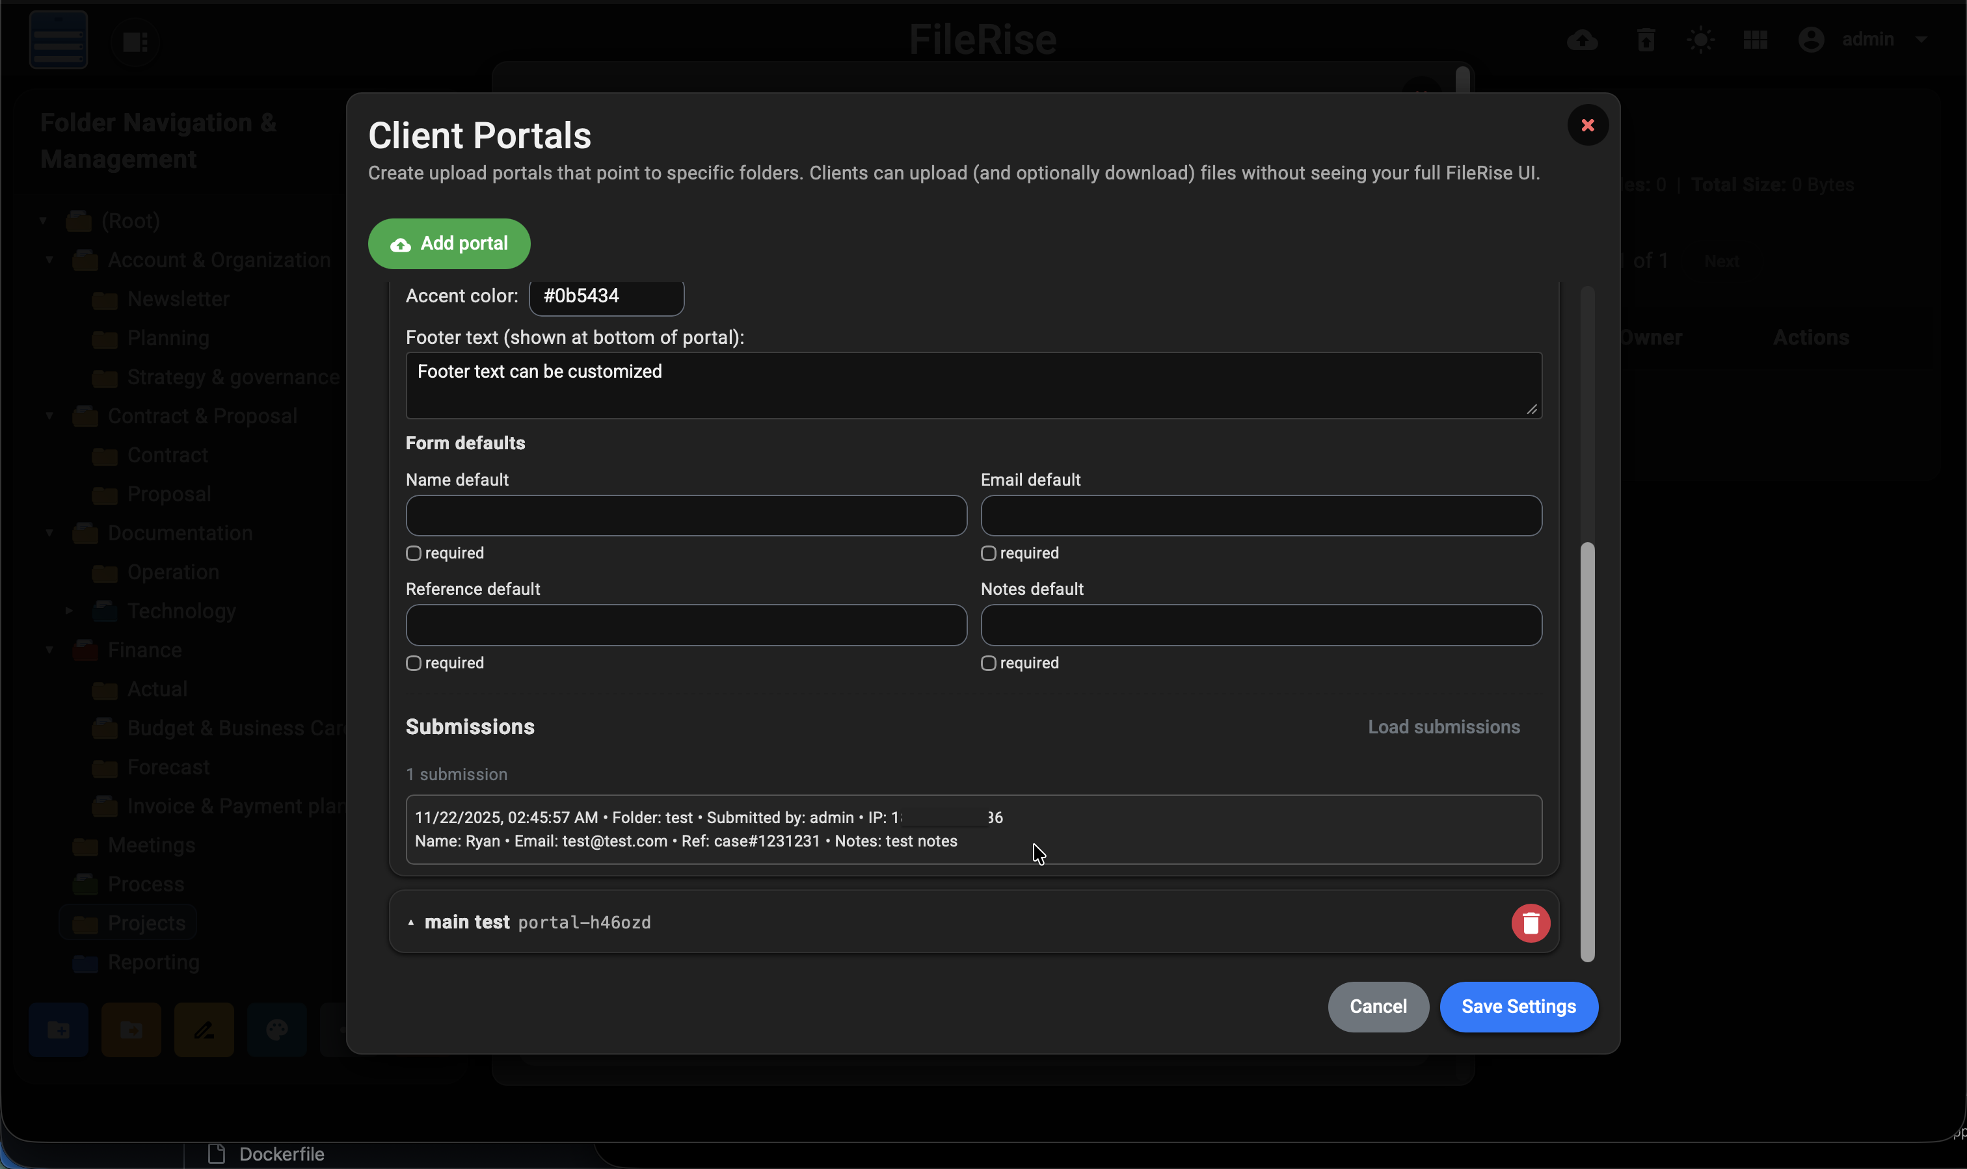Screen dimensions: 1967x1169
Task: Click the Add portal button
Action: (x=448, y=243)
